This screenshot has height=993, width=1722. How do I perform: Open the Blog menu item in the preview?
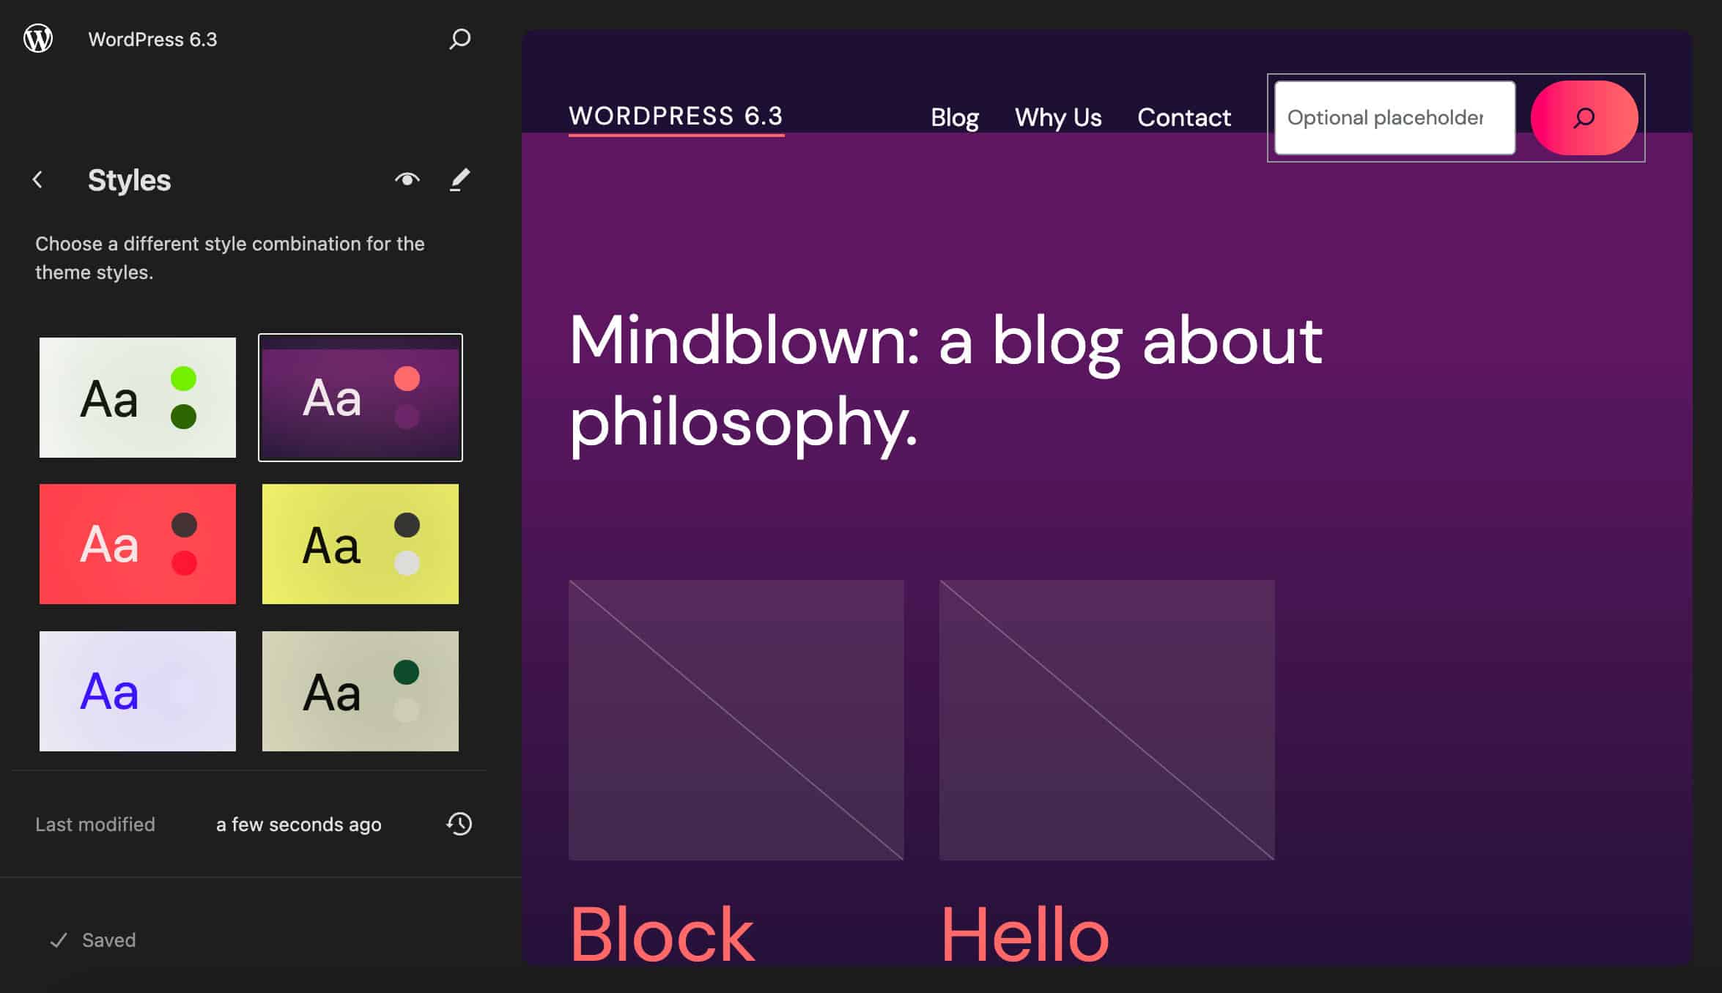click(954, 117)
